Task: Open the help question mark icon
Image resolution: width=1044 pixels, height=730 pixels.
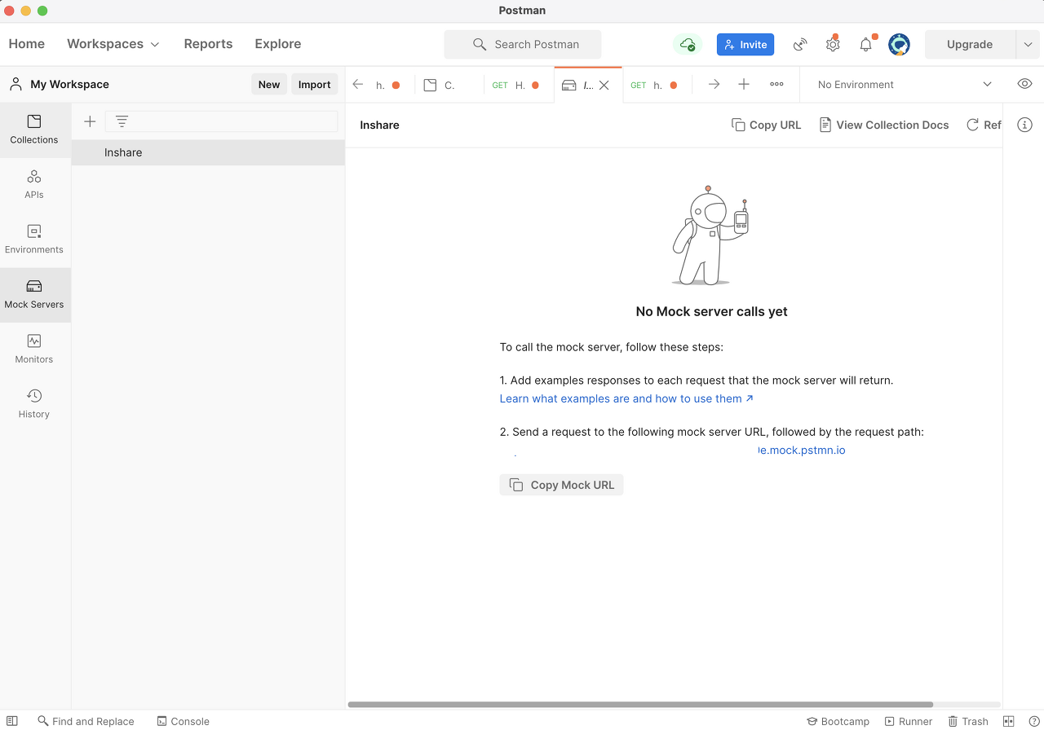Action: click(x=1033, y=721)
